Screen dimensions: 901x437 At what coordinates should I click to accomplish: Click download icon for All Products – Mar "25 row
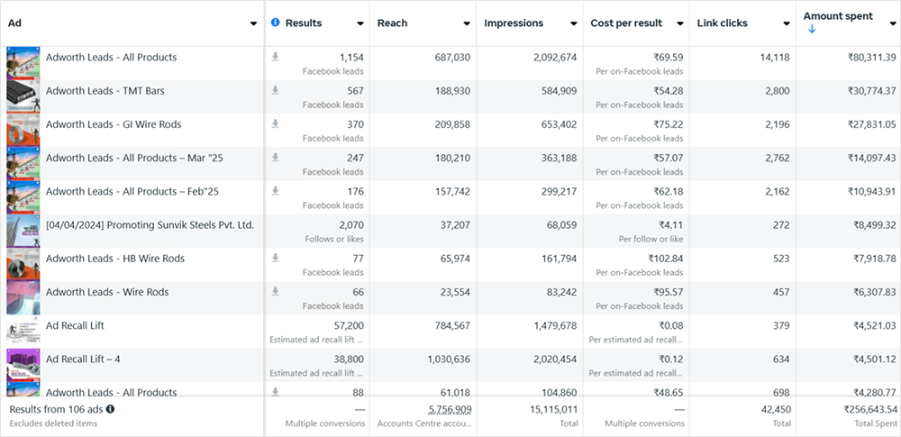[275, 158]
